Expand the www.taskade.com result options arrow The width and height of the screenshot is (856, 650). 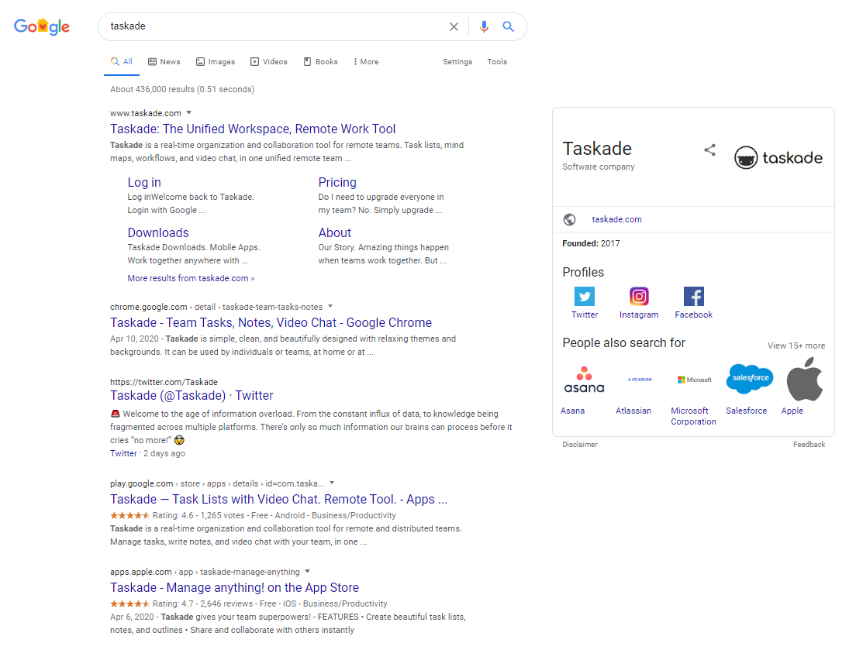[x=189, y=113]
